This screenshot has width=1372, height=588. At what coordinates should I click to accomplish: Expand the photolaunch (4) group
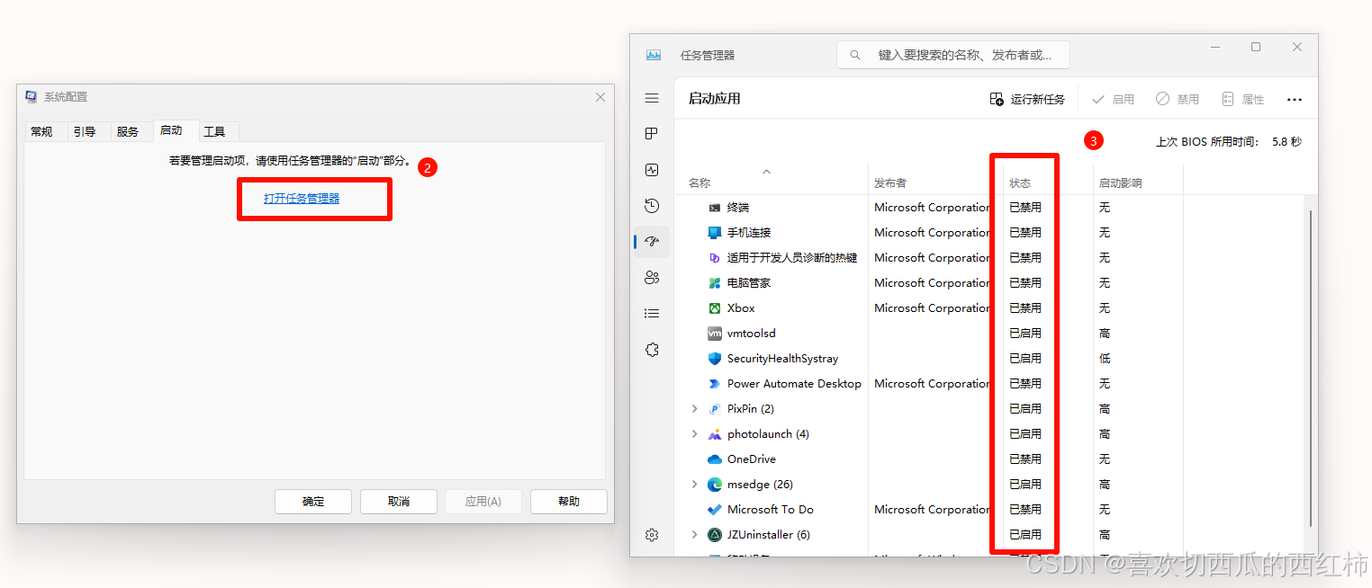[694, 434]
